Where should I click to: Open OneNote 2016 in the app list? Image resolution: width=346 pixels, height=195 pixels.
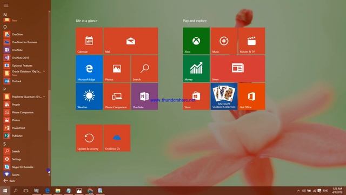(x=24, y=58)
